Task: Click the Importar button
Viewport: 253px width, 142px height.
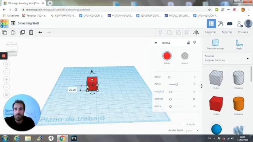Action: pos(210,32)
